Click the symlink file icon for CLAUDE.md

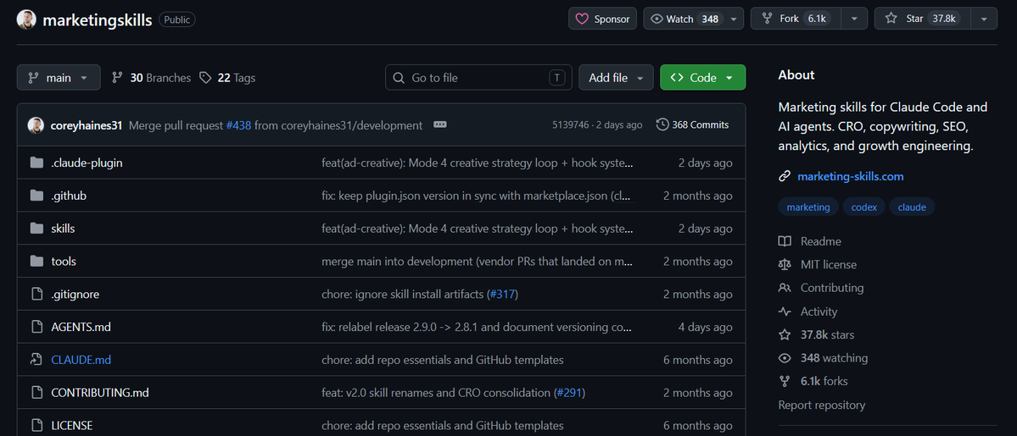(36, 360)
